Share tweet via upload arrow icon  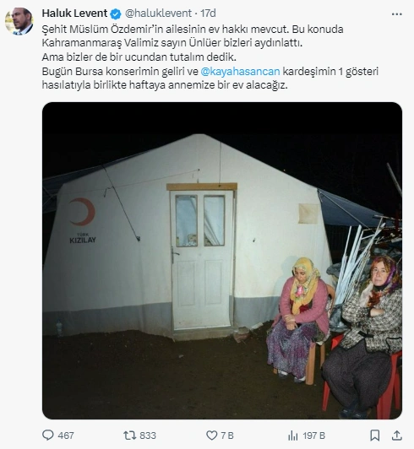[x=397, y=435]
